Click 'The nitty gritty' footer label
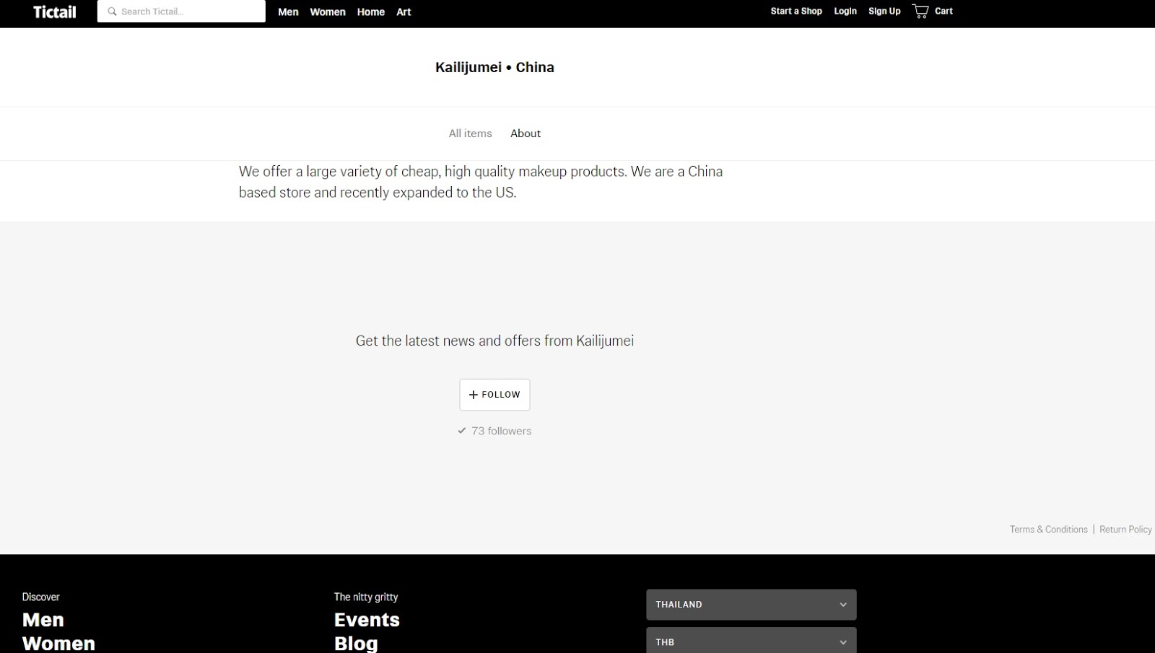The width and height of the screenshot is (1155, 653). 366,597
